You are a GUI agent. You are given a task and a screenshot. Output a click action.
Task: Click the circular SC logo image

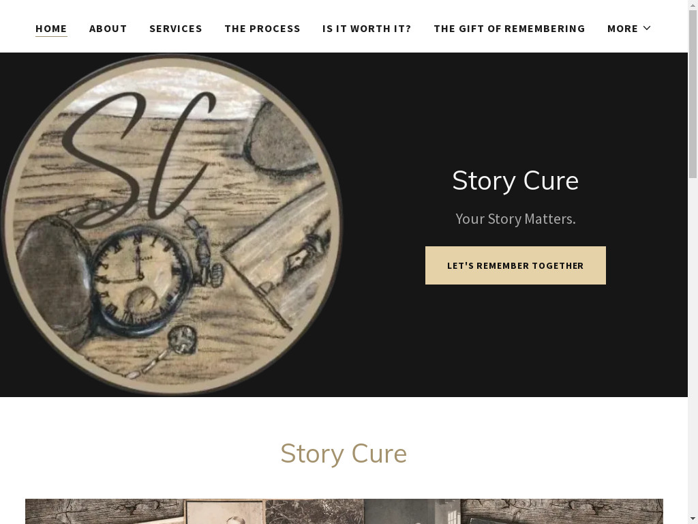172,224
